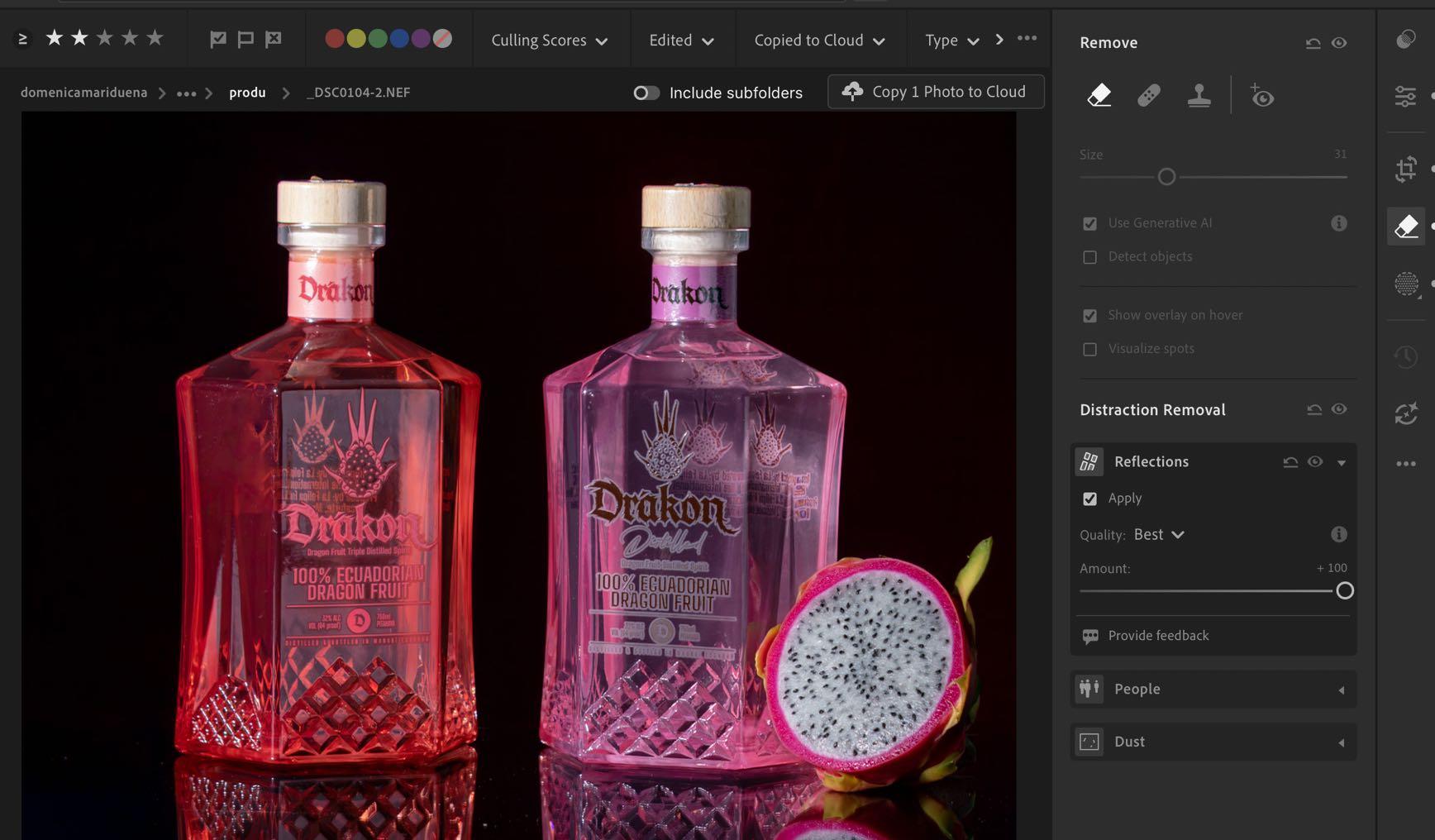Click the circular arrows icon in right toolbar
1435x840 pixels.
click(1406, 413)
